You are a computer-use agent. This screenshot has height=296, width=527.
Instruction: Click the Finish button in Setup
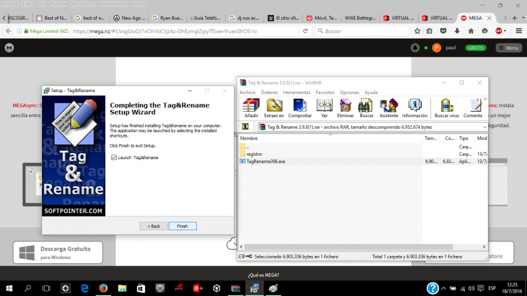(x=182, y=226)
